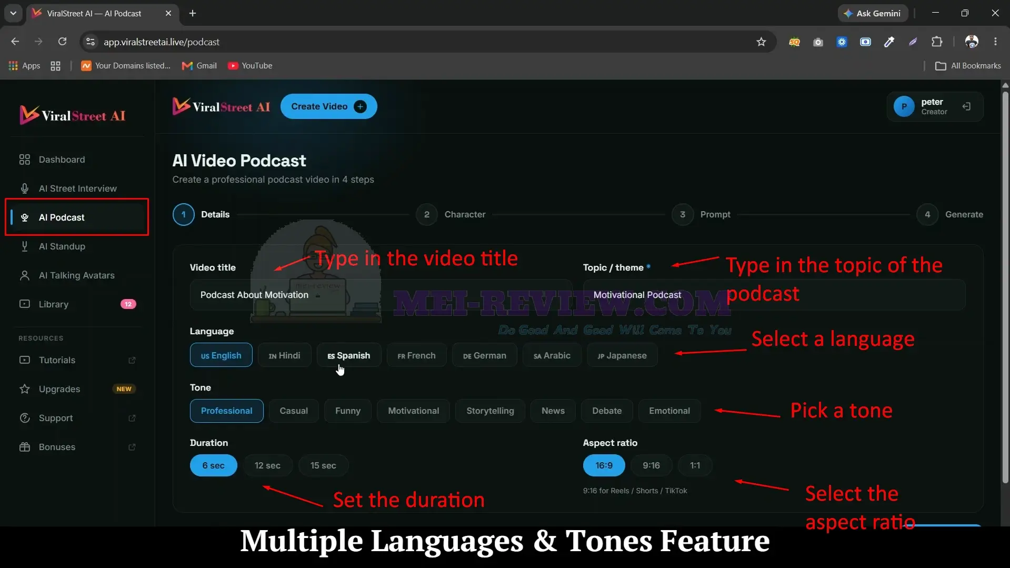Screen dimensions: 1010x568
Task: Set duration to 15 sec
Action: coord(323,465)
